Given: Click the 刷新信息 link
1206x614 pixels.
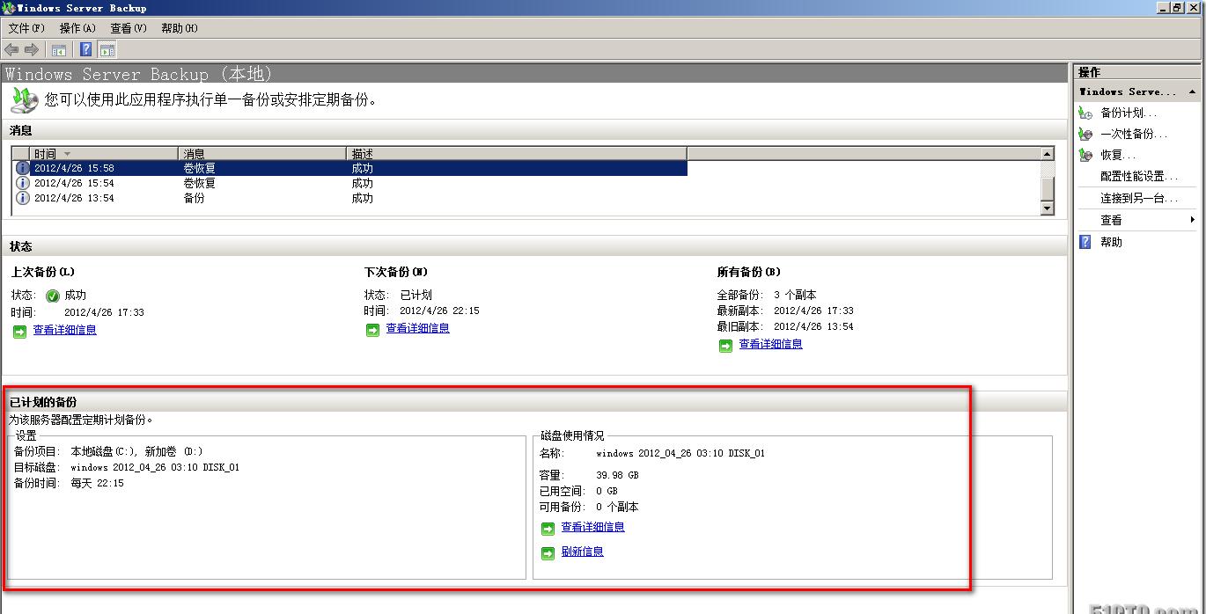Looking at the screenshot, I should (583, 552).
